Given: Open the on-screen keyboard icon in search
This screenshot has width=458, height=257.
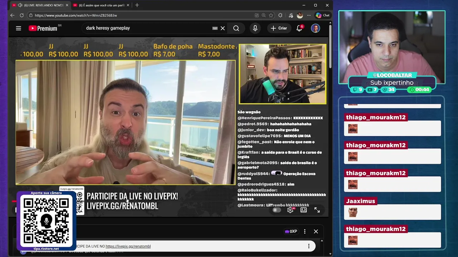Looking at the screenshot, I should [x=215, y=28].
